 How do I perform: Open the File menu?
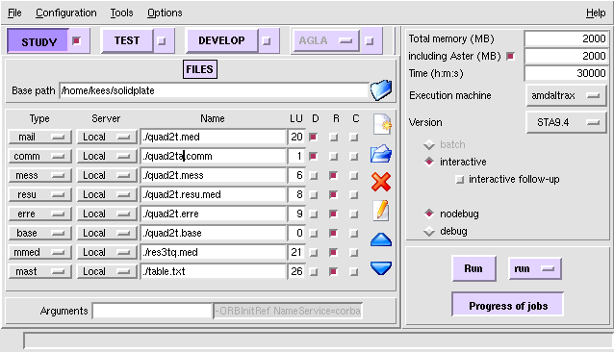[14, 13]
